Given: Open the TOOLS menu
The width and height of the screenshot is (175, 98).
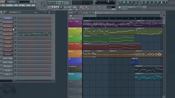Looking at the screenshot, I should pyautogui.click(x=28, y=5).
